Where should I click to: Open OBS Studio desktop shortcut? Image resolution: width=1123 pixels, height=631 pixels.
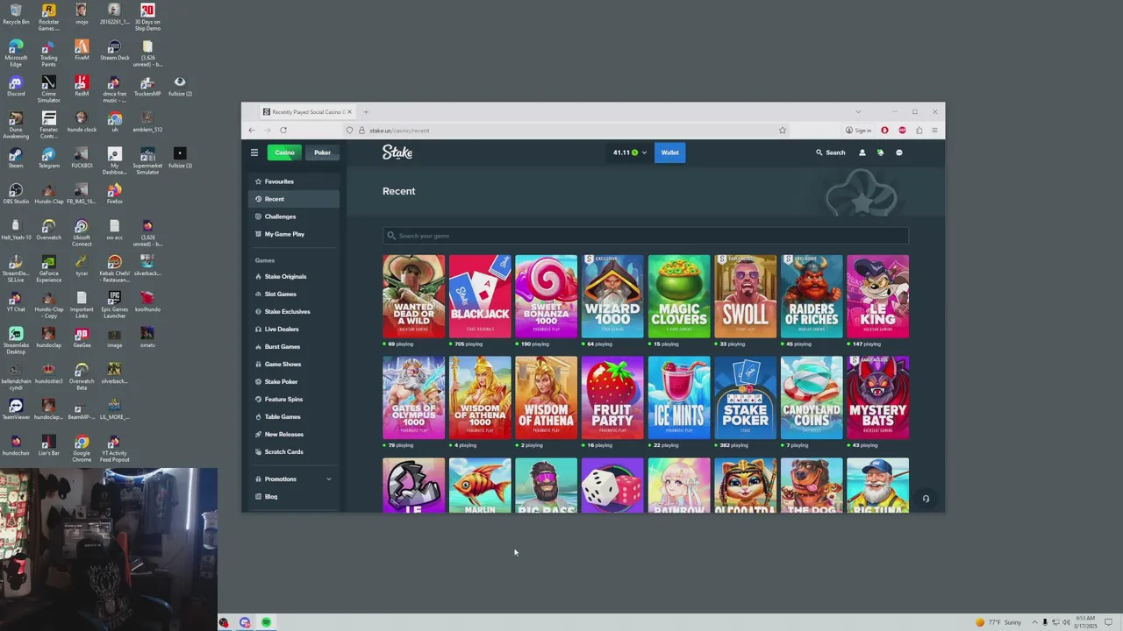point(16,194)
